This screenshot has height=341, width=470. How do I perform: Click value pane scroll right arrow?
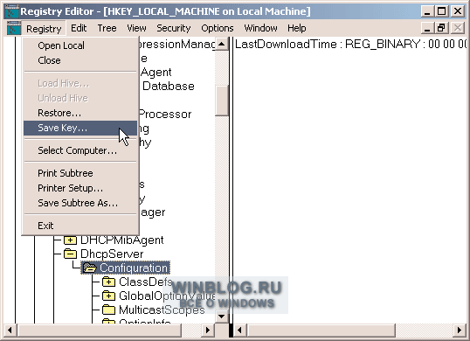[x=460, y=331]
